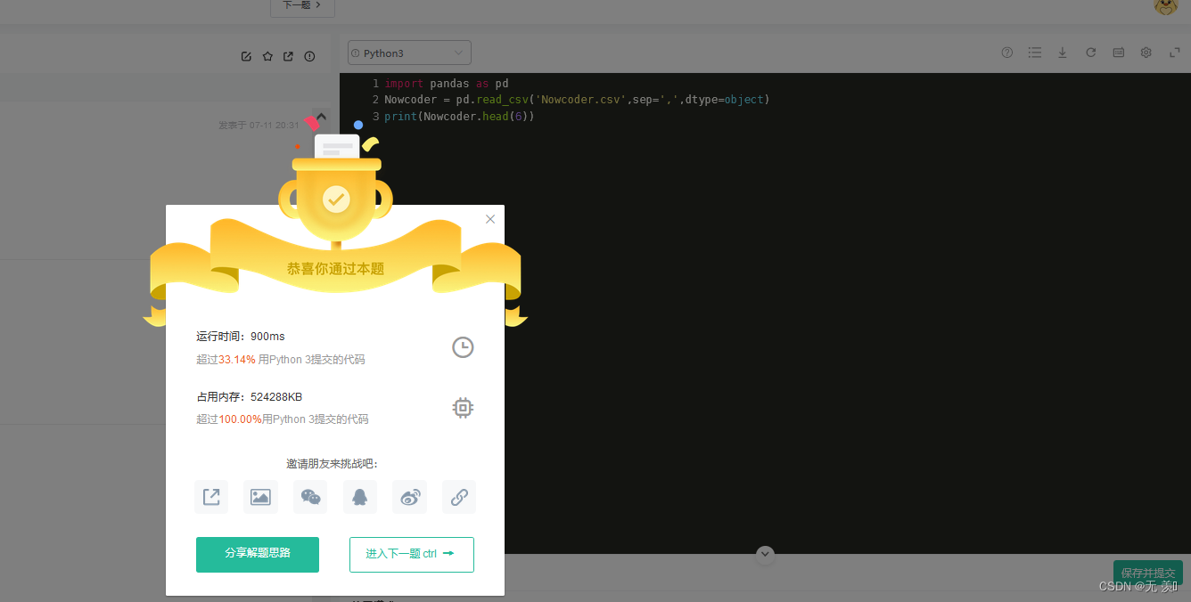Collapse panel with the up chevron arrow

tap(321, 116)
